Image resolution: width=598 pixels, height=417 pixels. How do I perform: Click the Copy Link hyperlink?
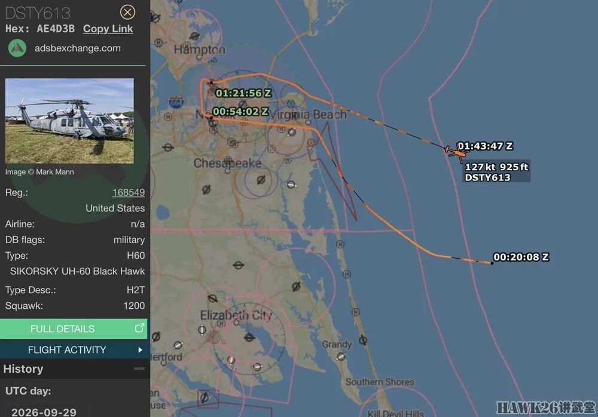(108, 29)
